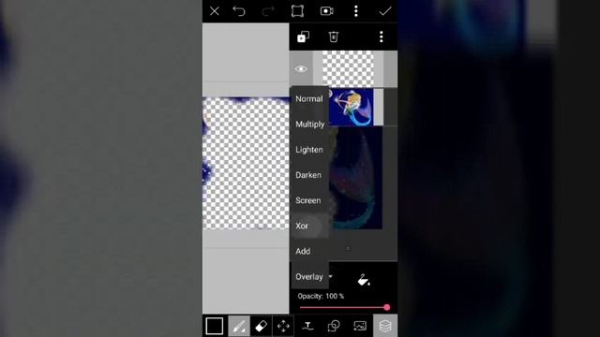Toggle the Layers panel button

point(385,326)
